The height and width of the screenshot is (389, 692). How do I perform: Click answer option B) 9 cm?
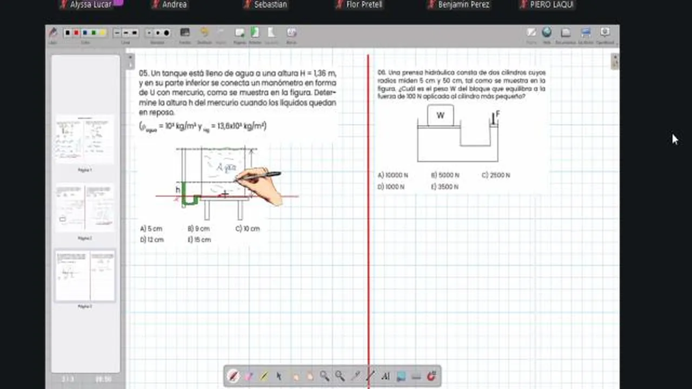point(198,229)
